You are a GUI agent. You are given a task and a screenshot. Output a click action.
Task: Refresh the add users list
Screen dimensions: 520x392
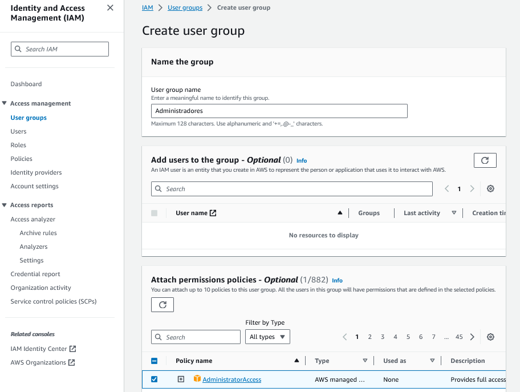point(485,160)
